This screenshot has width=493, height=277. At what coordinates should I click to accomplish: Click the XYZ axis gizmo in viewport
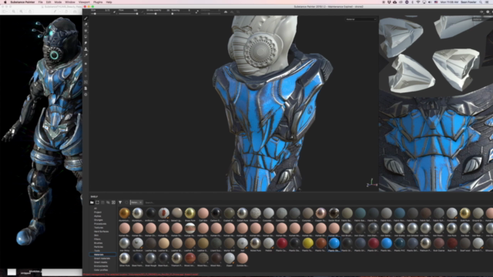[371, 183]
